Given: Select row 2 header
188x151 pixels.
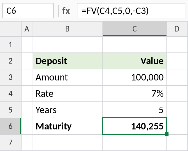Looking at the screenshot, I should pyautogui.click(x=10, y=61).
